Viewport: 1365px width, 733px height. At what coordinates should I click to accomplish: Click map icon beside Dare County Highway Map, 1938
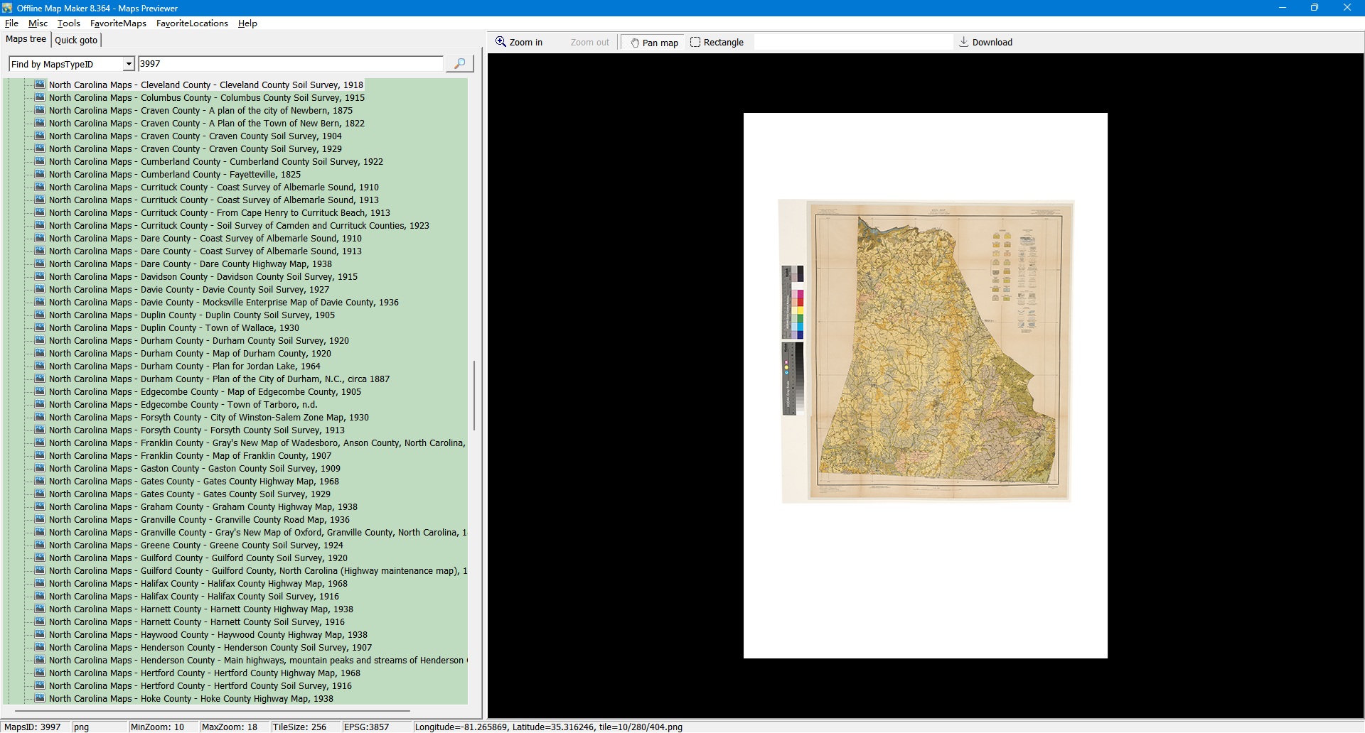[40, 264]
